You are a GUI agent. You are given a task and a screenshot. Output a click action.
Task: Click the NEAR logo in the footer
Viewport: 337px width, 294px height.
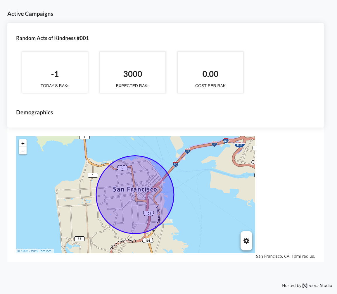(x=305, y=286)
